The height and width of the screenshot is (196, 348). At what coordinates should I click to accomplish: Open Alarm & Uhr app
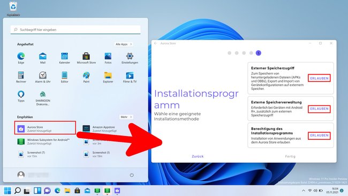(x=43, y=77)
